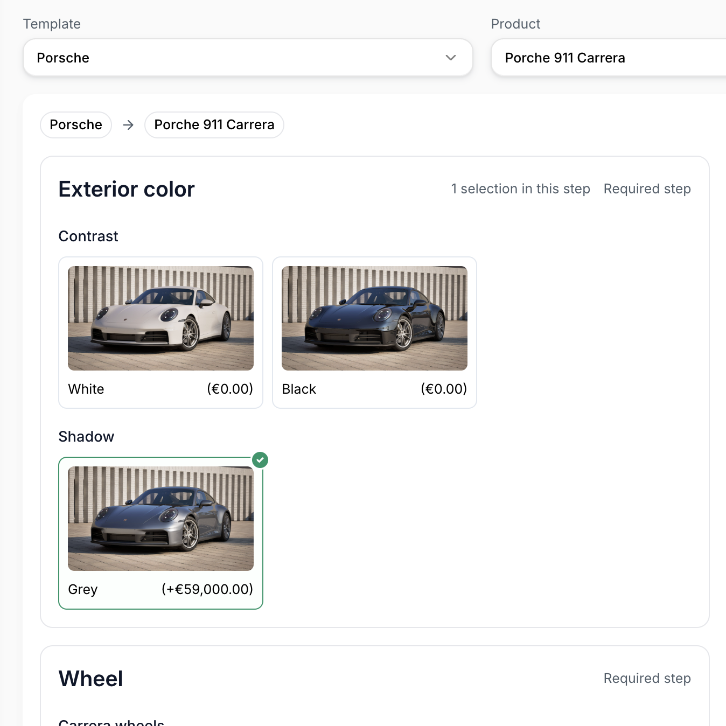Click the breadcrumb arrow separator icon
Image resolution: width=726 pixels, height=726 pixels.
(x=128, y=125)
